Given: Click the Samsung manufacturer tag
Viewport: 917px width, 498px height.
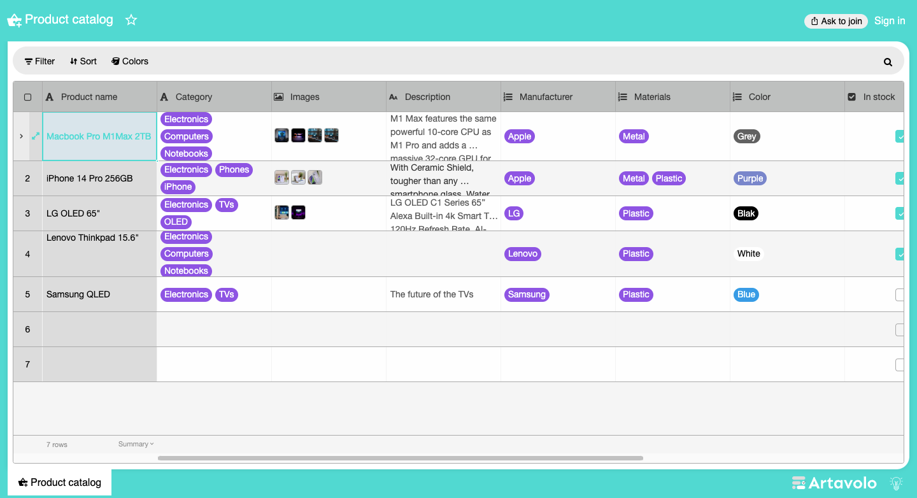Looking at the screenshot, I should coord(527,294).
